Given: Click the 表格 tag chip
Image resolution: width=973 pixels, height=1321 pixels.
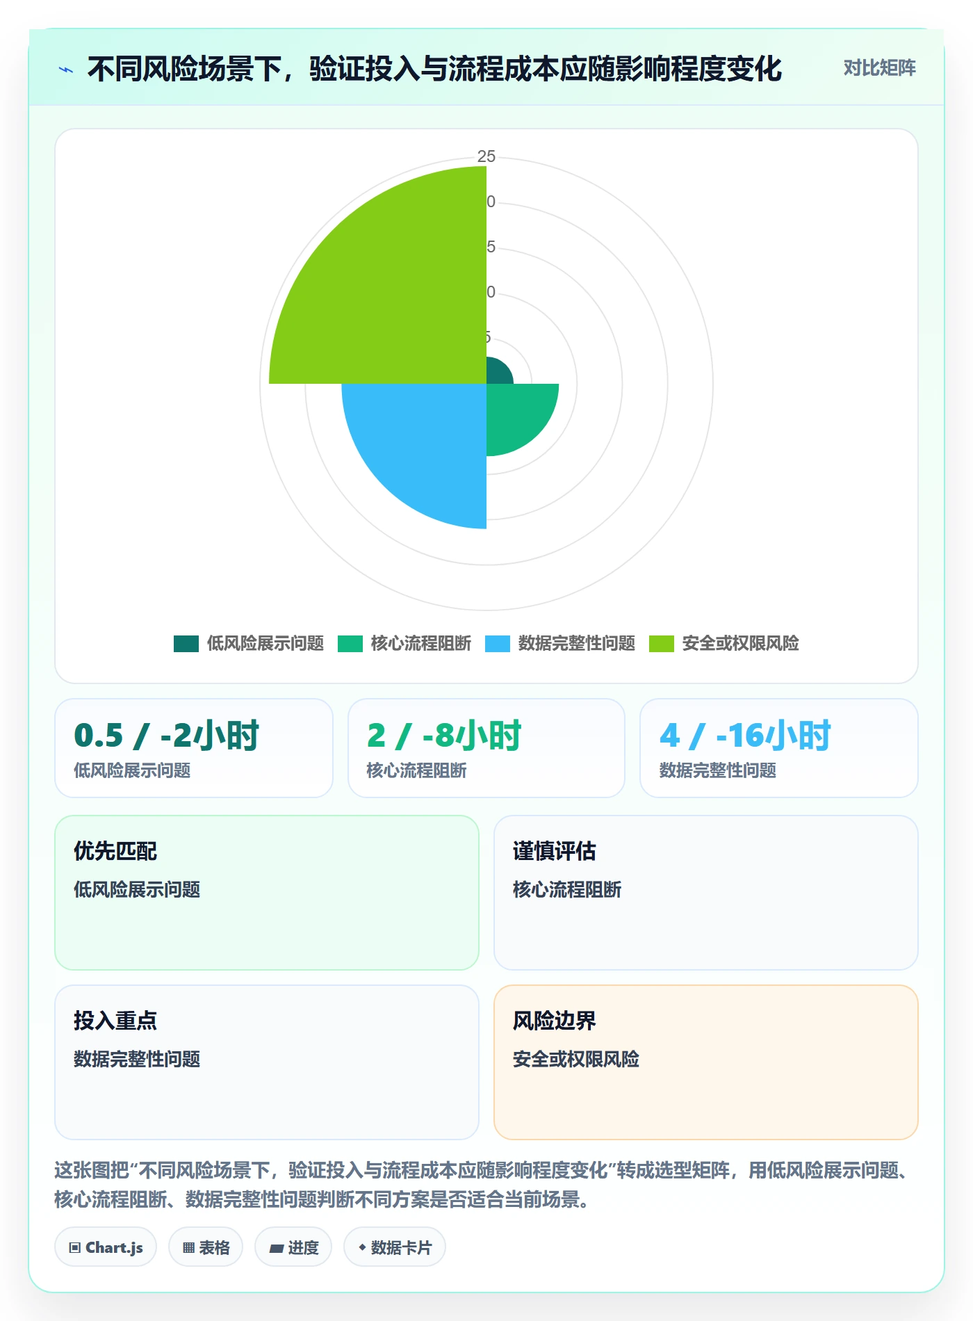Looking at the screenshot, I should tap(206, 1247).
